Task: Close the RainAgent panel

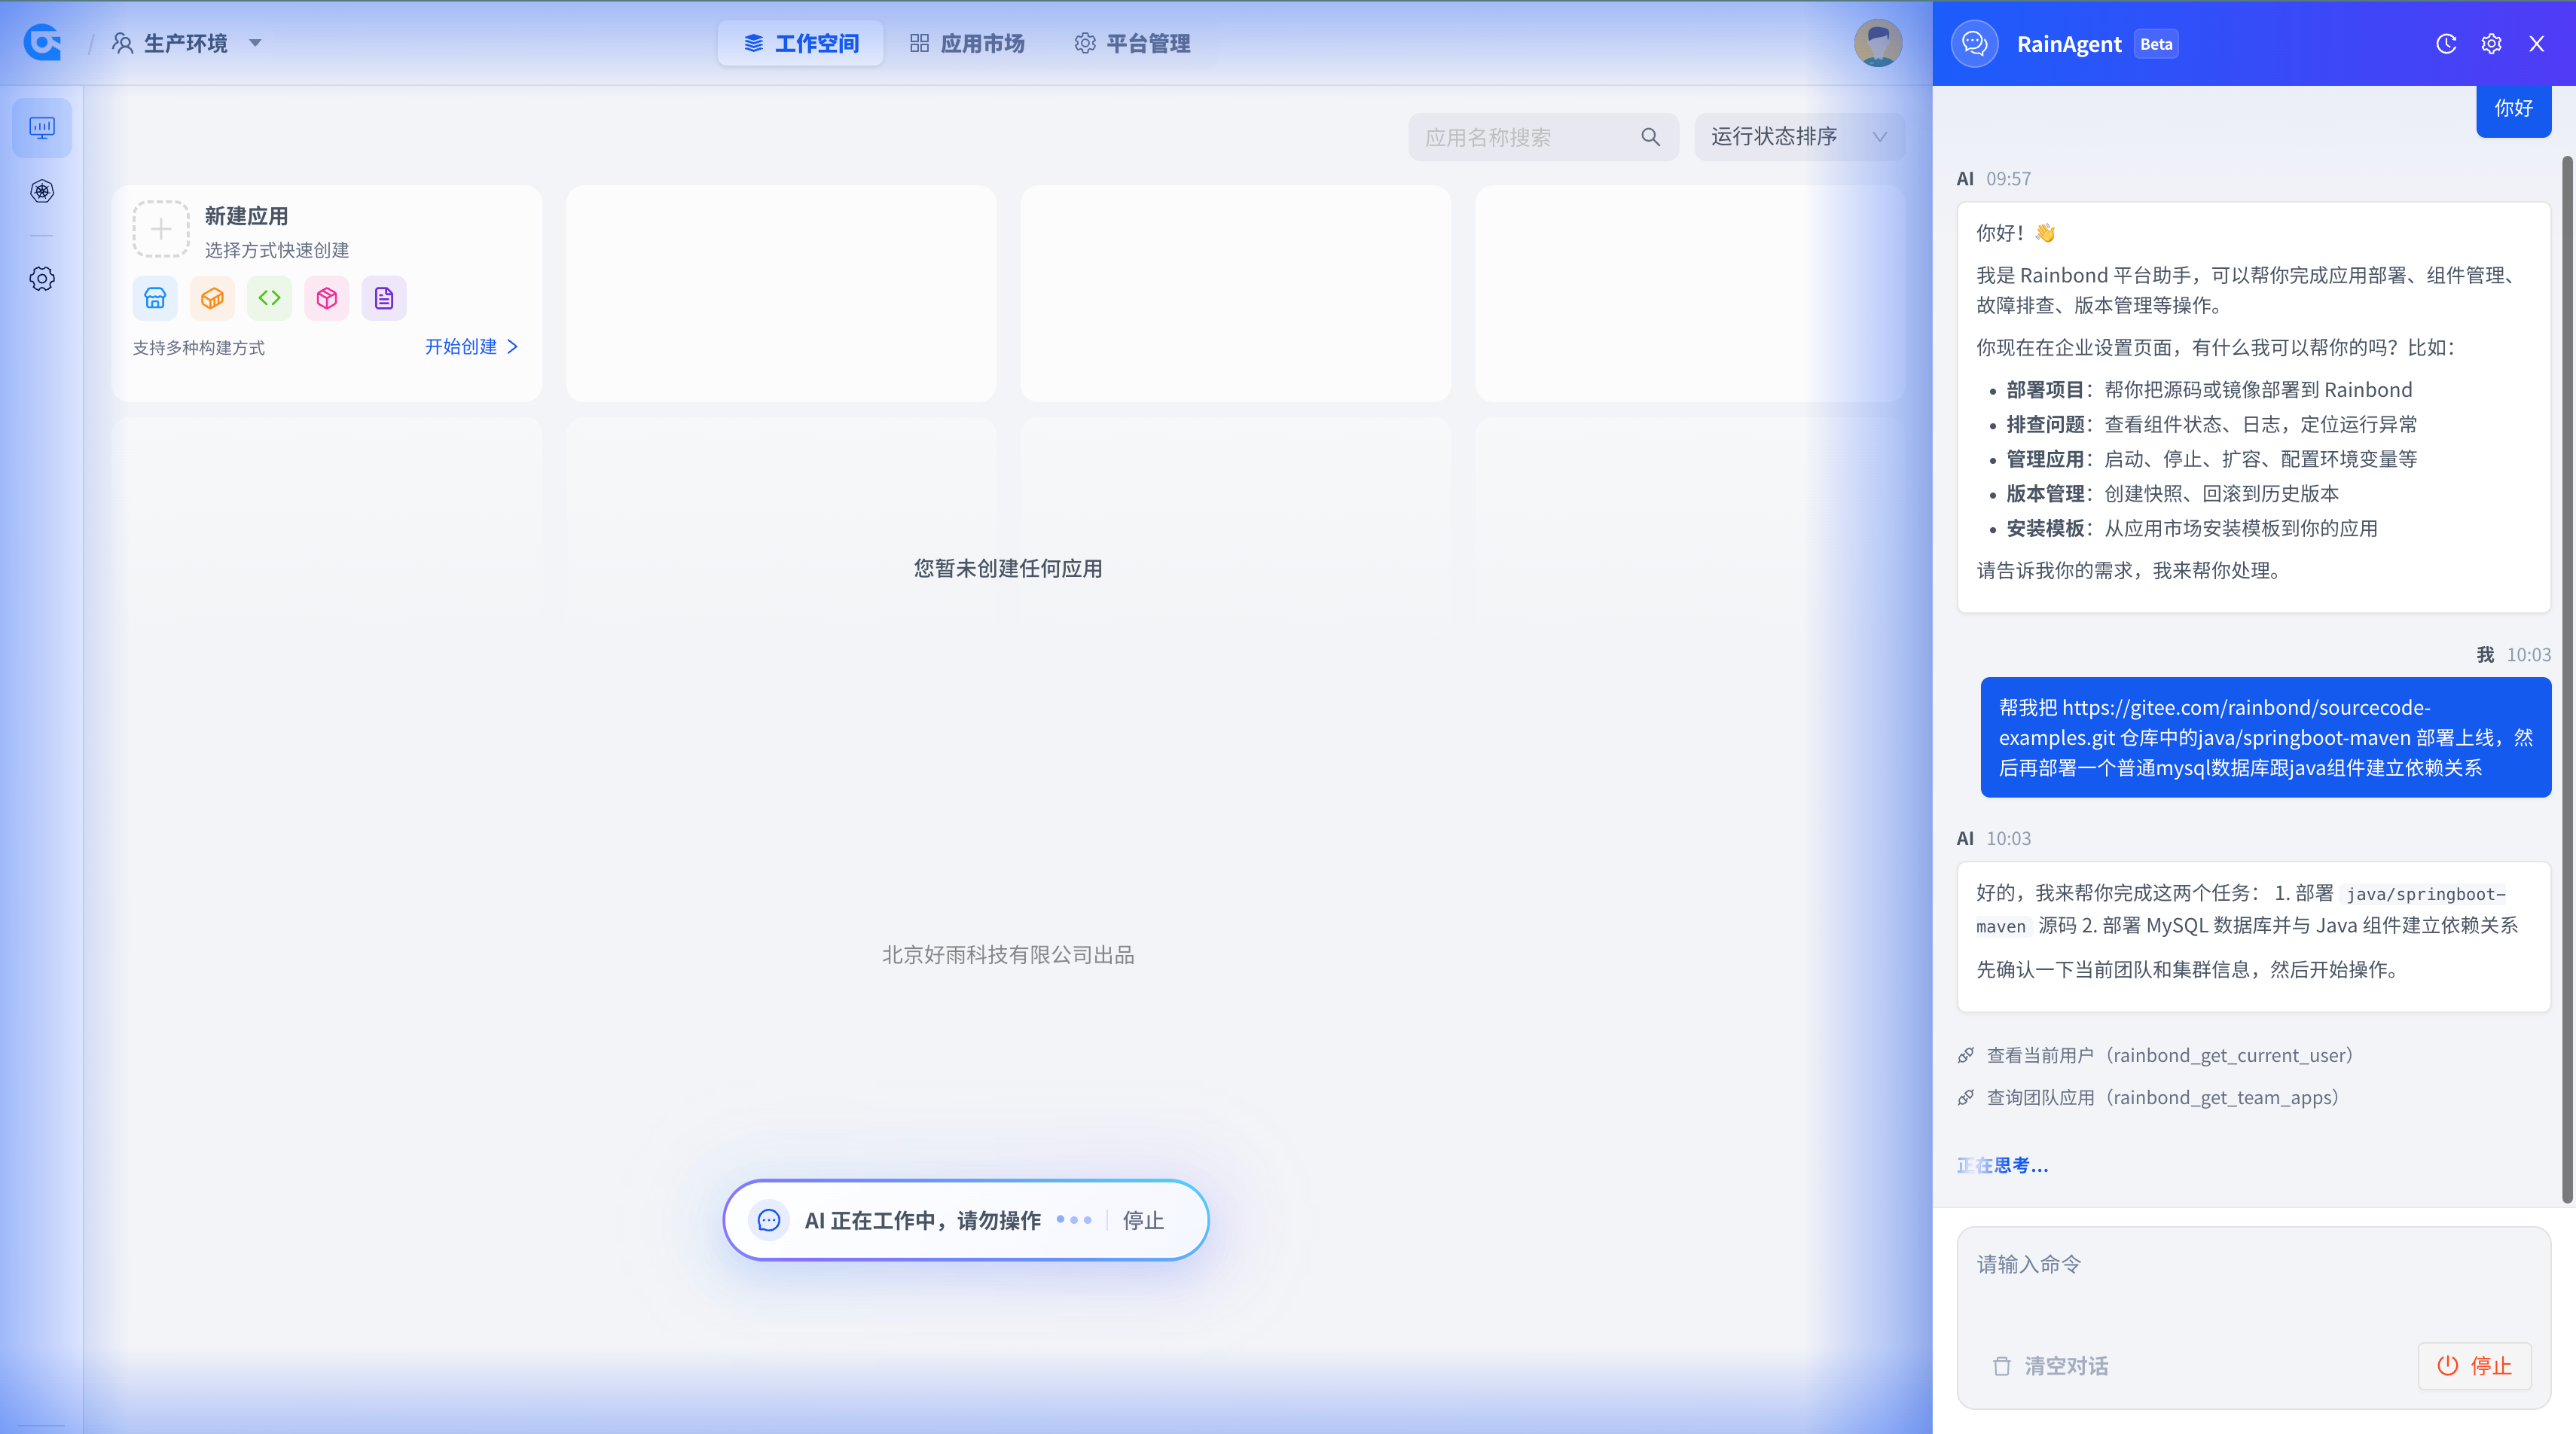Action: point(2537,43)
